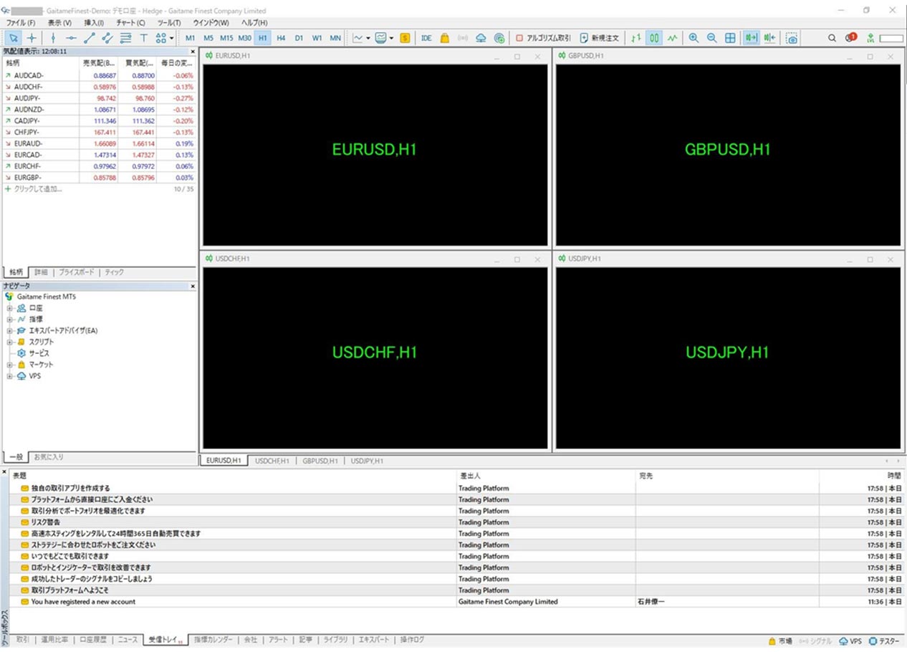Zoom in on the chart
The height and width of the screenshot is (652, 907).
point(694,38)
